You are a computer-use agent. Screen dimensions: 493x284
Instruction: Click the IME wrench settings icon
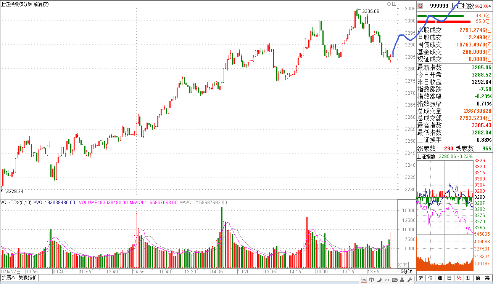coord(410,280)
